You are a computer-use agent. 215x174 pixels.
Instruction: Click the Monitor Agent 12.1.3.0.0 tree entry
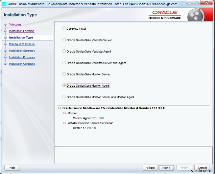[89, 118]
